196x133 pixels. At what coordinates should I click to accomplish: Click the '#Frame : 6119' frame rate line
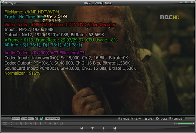[61, 40]
